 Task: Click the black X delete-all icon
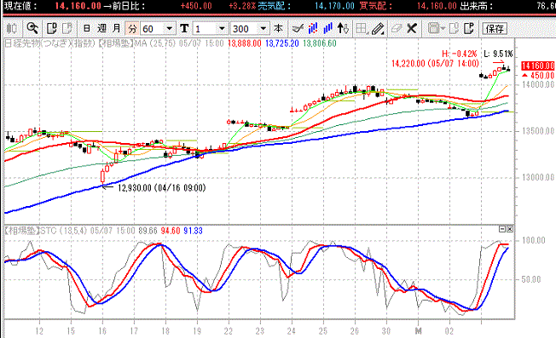tap(412, 28)
